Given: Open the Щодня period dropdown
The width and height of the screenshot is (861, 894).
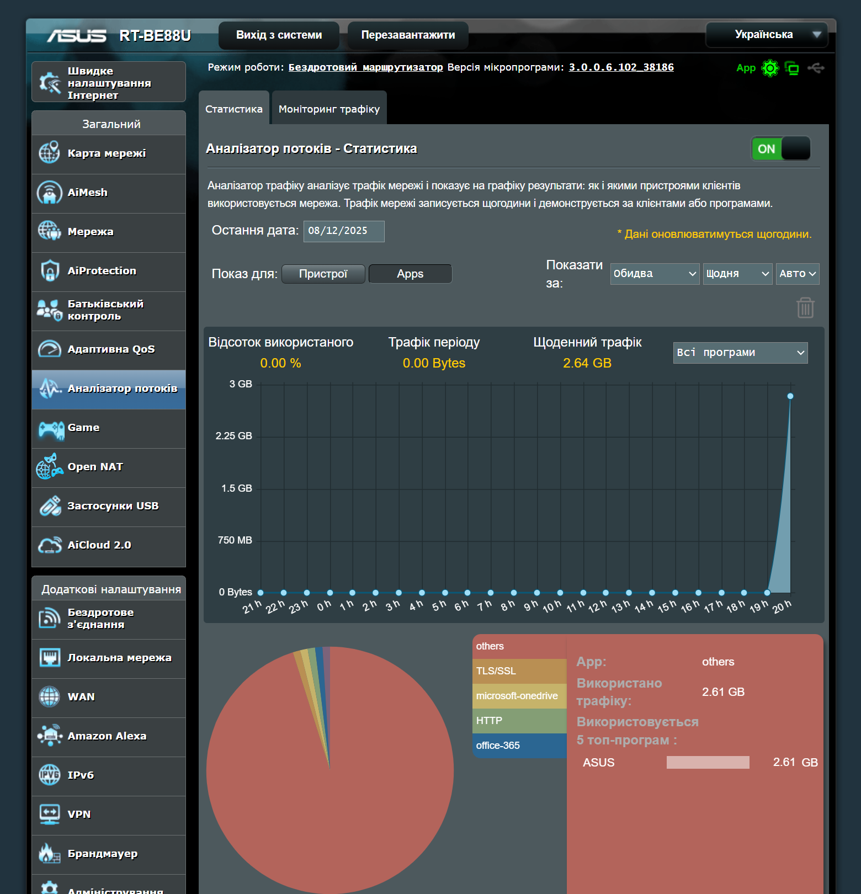Looking at the screenshot, I should (737, 274).
